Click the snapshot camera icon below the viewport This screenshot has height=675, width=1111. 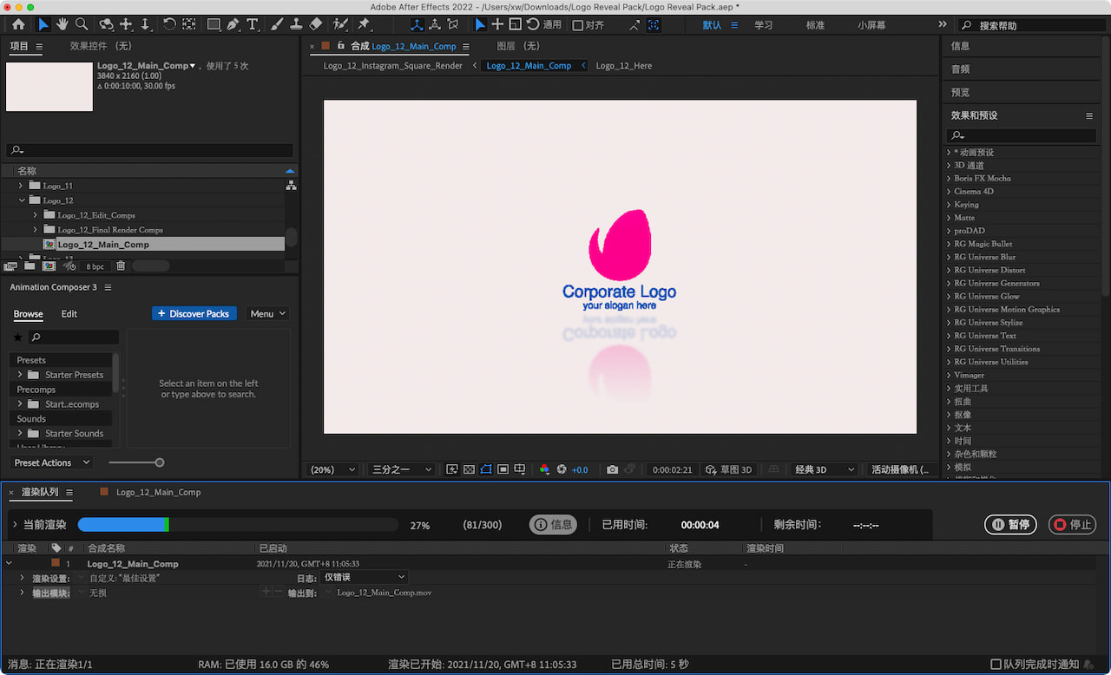click(613, 469)
